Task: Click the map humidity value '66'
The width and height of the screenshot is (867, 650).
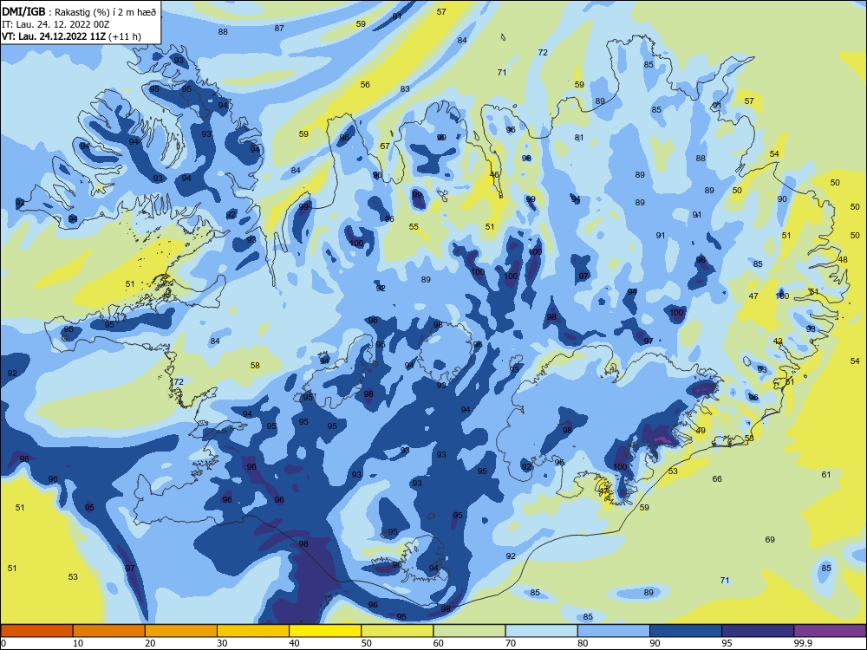Action: tap(717, 479)
